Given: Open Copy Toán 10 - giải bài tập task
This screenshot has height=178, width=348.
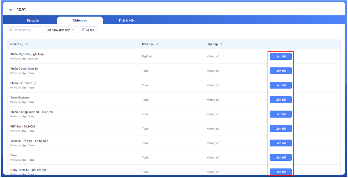Looking at the screenshot, I should coord(28,170).
